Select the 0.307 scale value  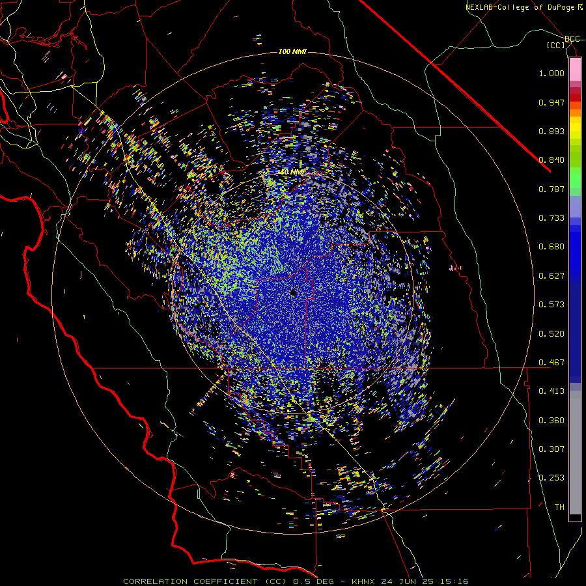[551, 449]
